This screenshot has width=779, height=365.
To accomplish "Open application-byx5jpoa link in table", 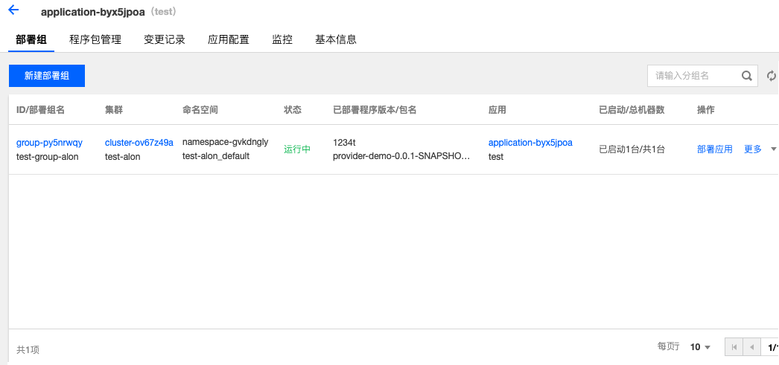I will pos(530,143).
